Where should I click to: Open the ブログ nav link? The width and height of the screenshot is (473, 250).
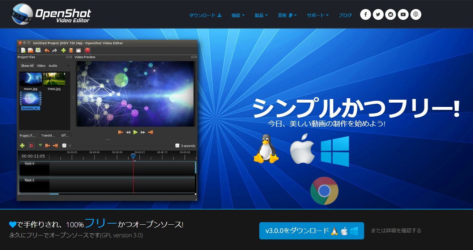345,15
